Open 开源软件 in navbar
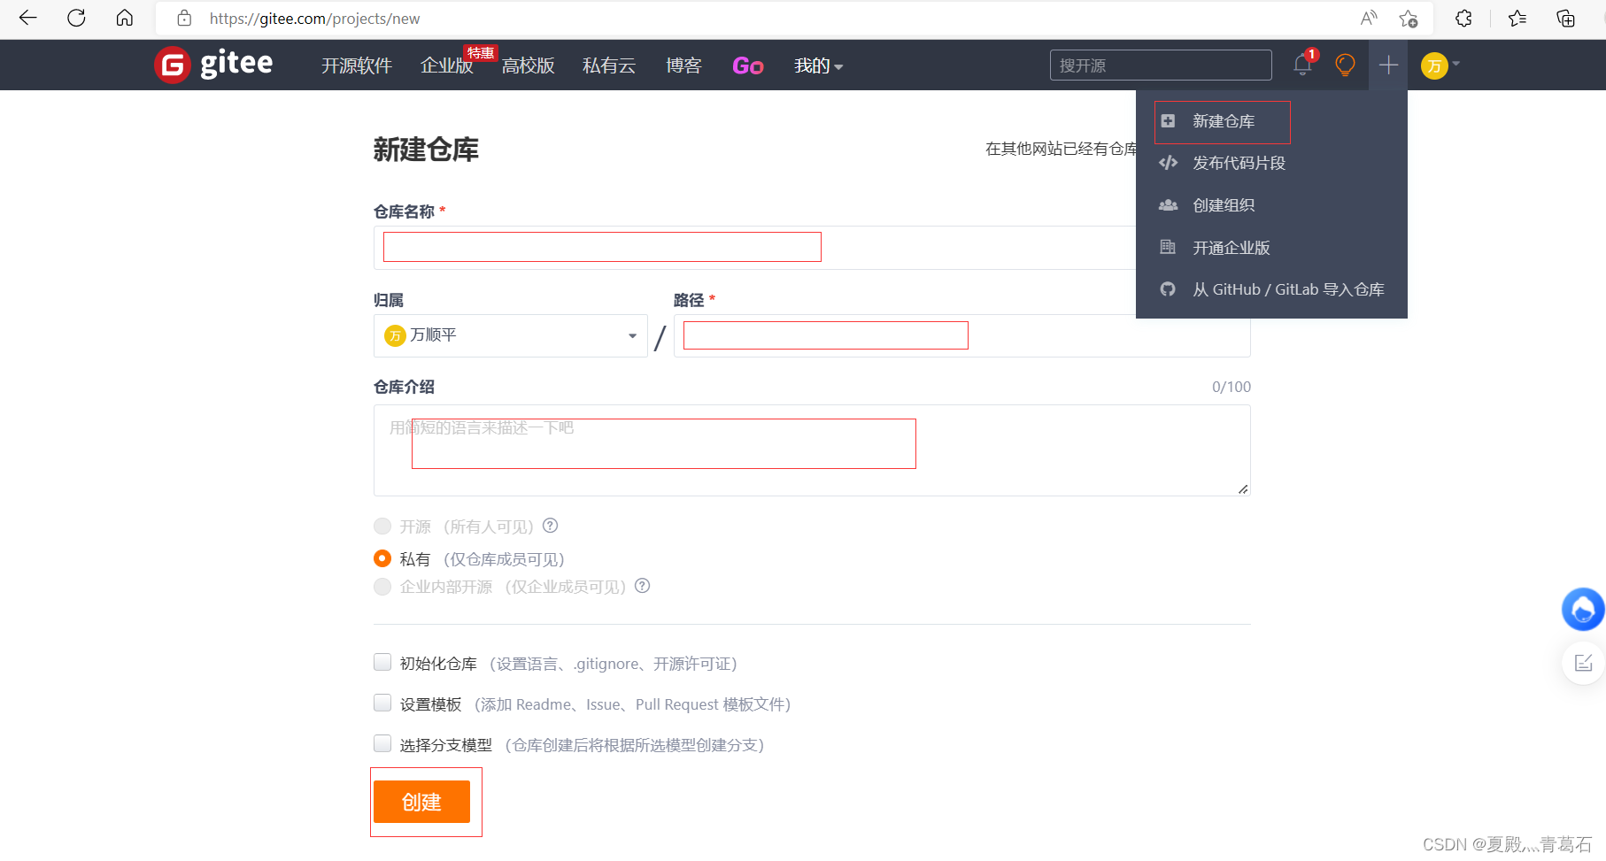Screen dimensions: 1606x861 (357, 65)
